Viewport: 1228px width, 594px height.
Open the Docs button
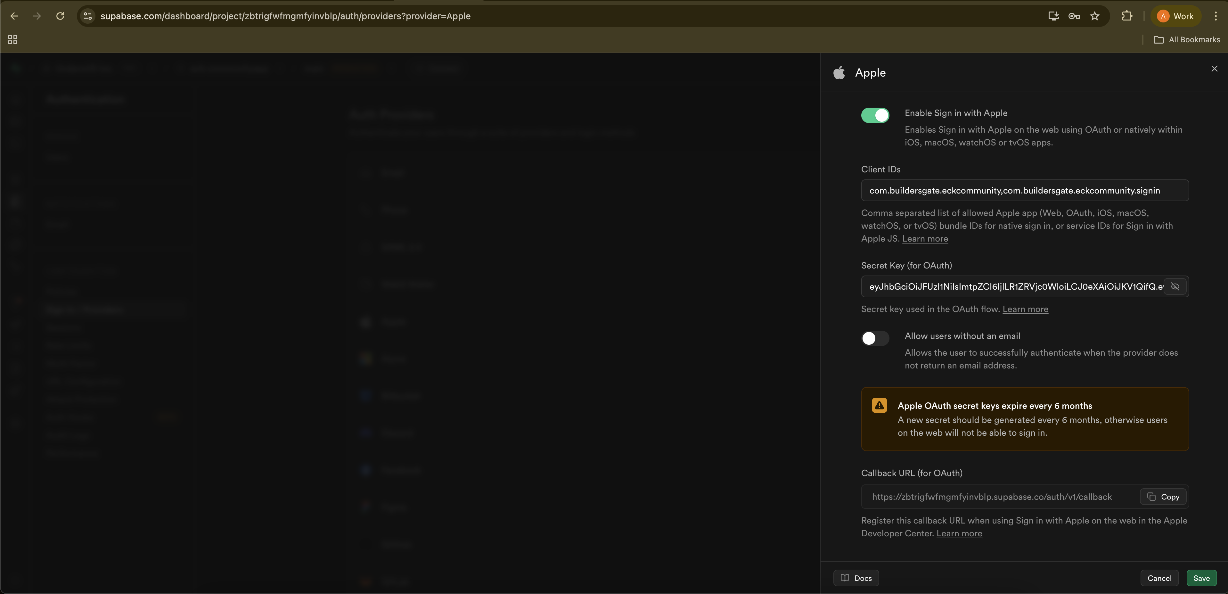click(856, 578)
